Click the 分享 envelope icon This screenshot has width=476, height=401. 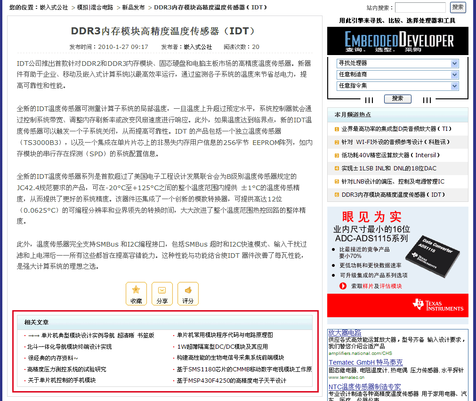point(162,290)
